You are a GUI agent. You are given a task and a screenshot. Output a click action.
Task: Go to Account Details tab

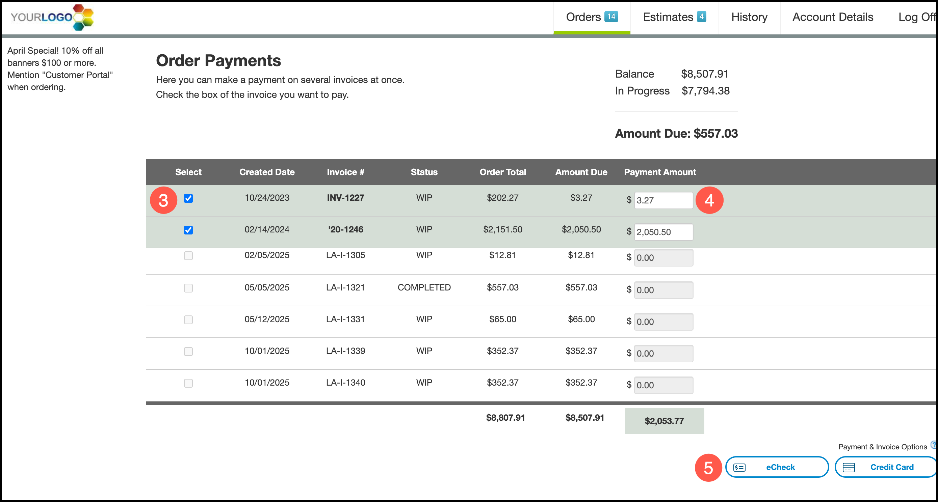pos(833,17)
